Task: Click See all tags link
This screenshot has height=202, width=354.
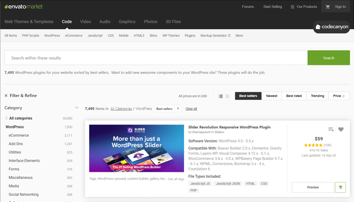Action: click(x=176, y=179)
